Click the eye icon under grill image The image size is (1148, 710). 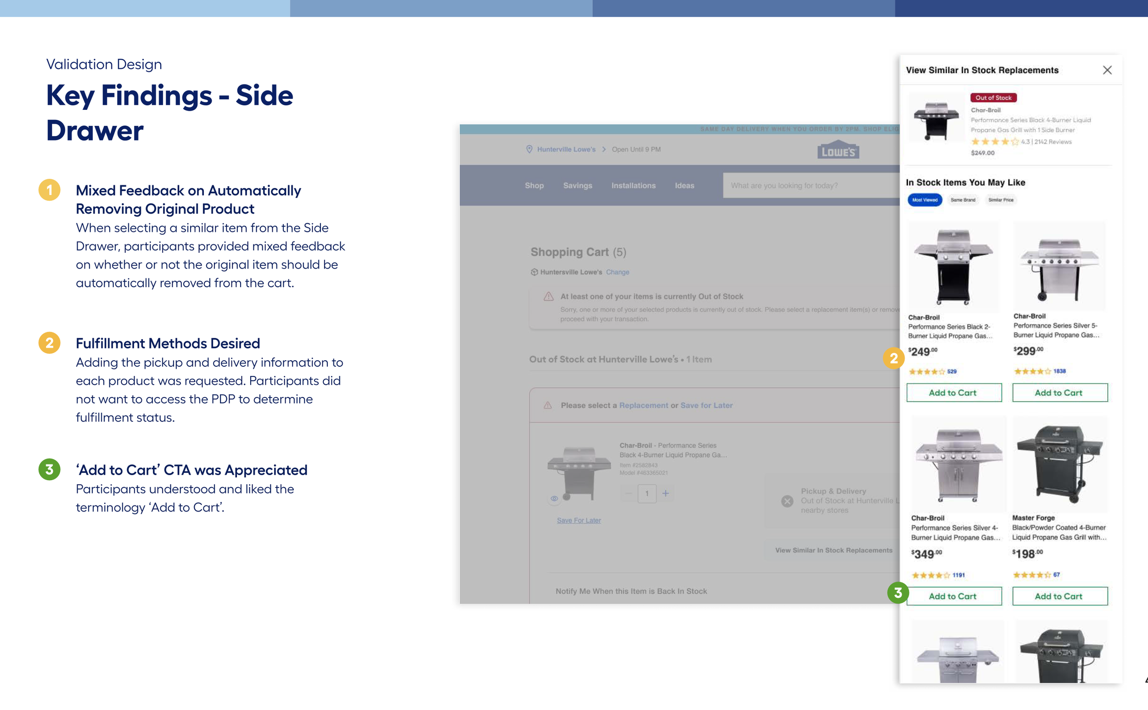point(554,498)
